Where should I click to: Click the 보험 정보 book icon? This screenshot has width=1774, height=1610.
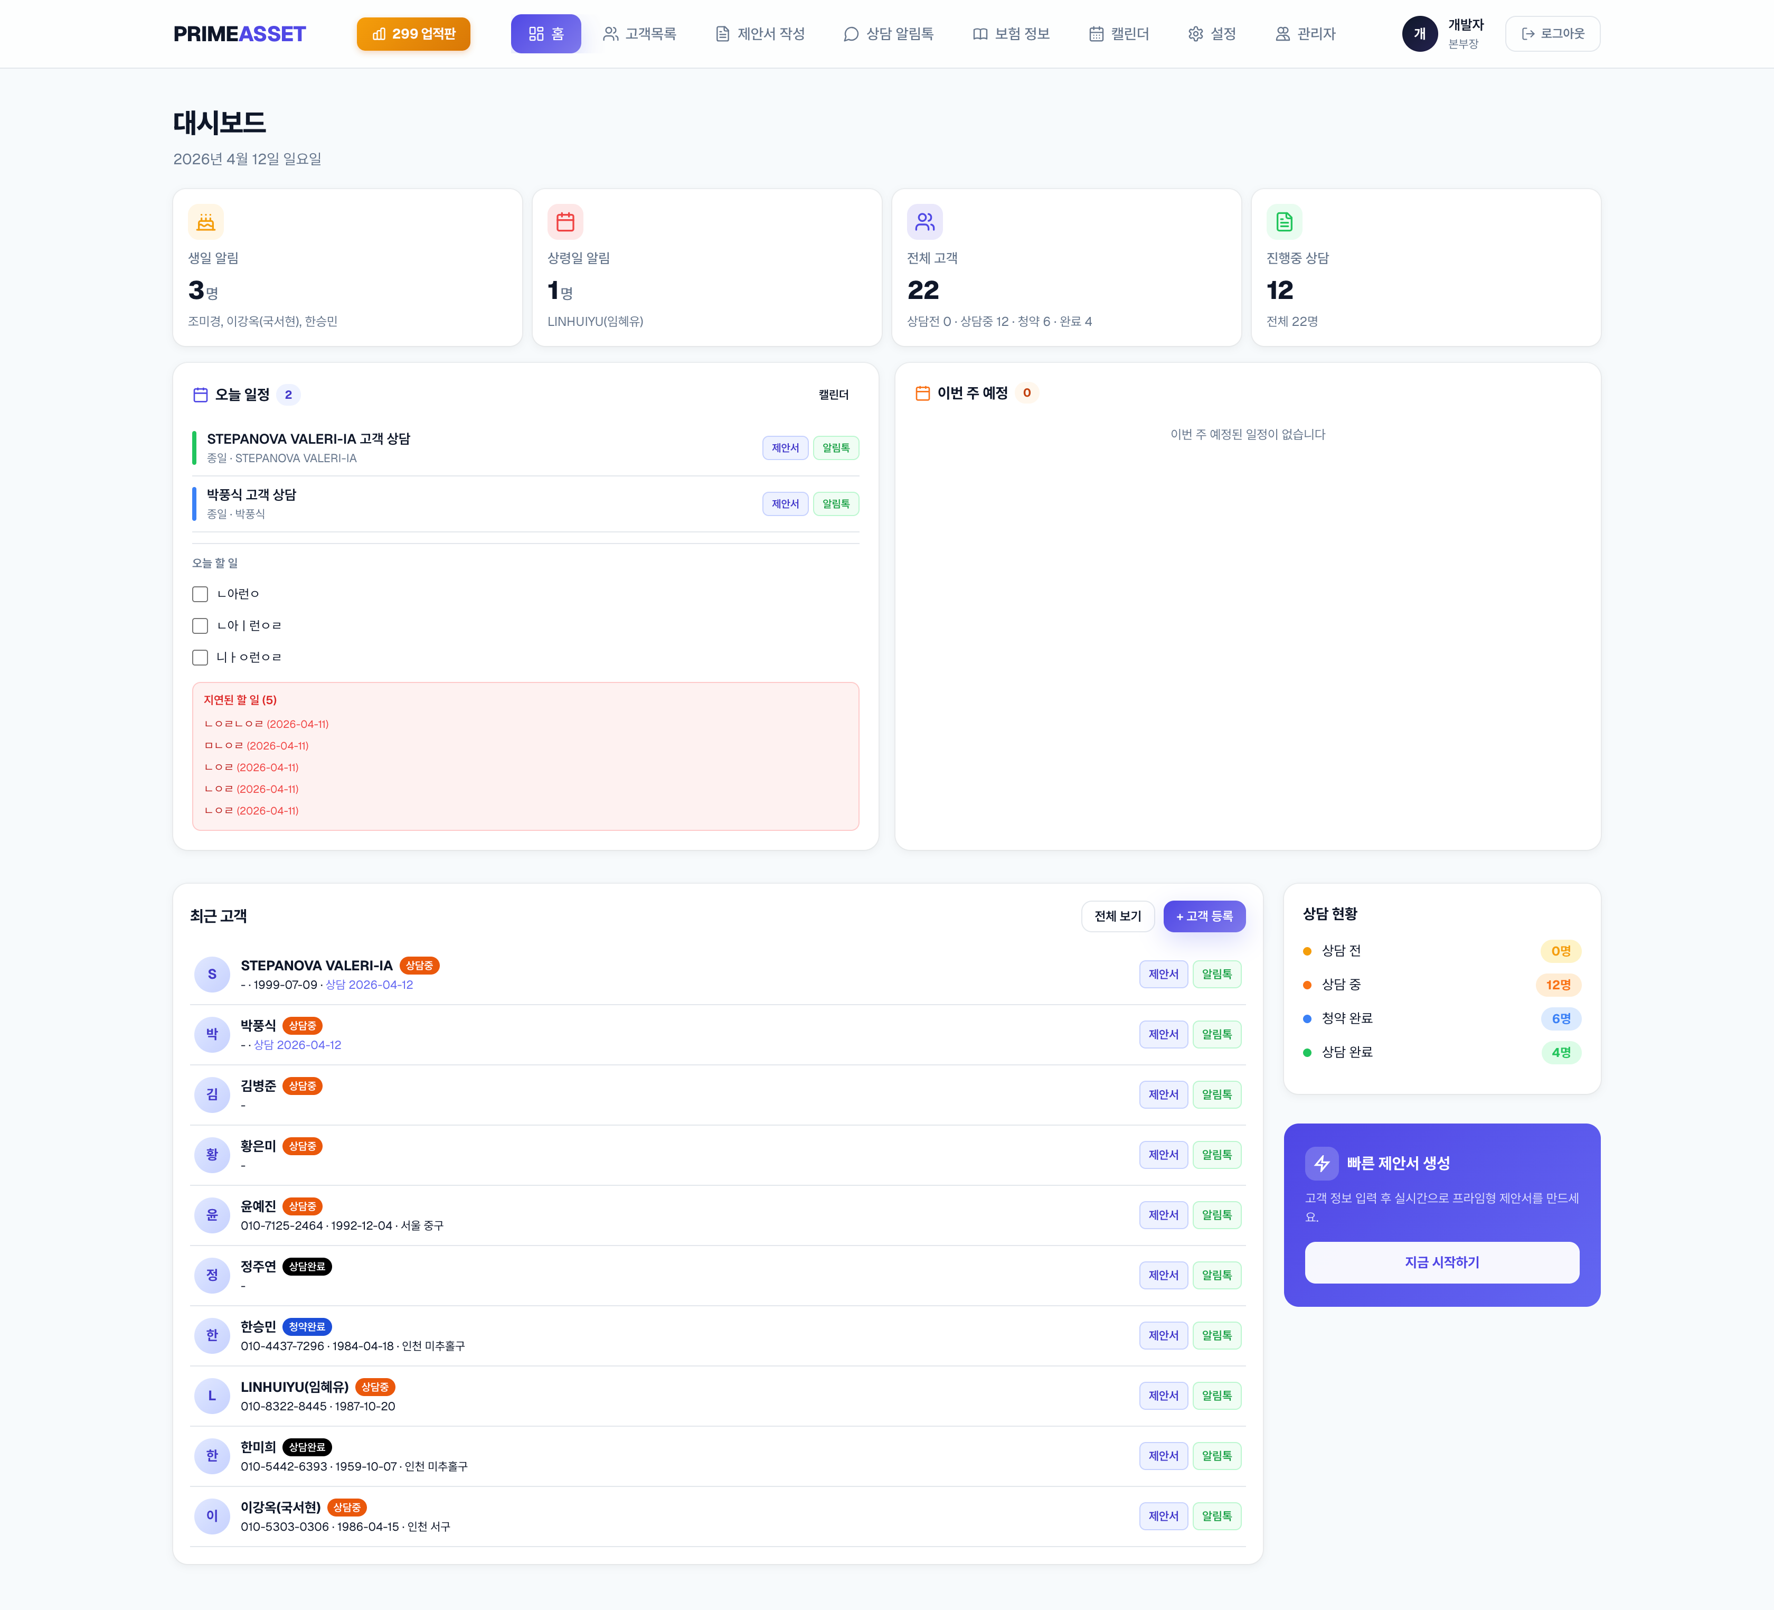(980, 33)
